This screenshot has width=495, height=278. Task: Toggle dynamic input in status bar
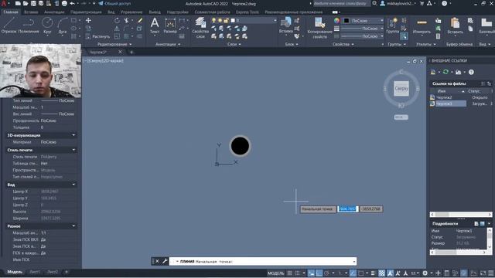(311, 273)
